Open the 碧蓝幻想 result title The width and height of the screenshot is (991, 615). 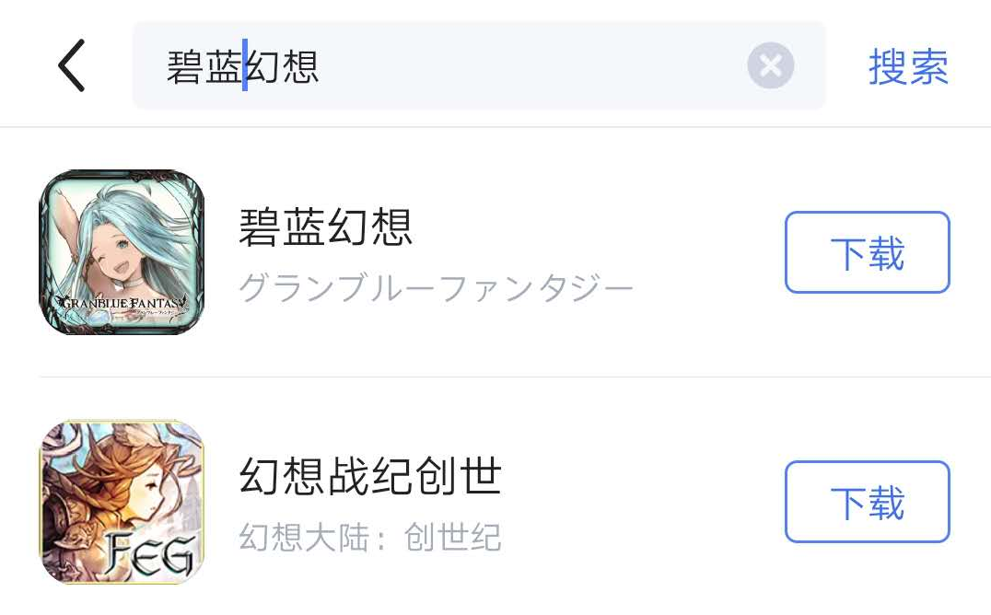click(325, 226)
